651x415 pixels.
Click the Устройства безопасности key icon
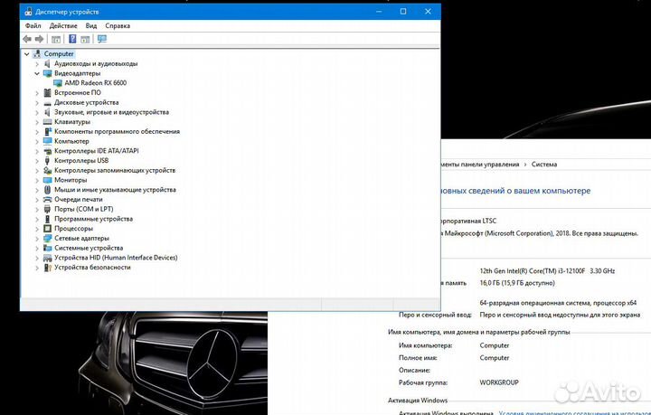pyautogui.click(x=47, y=268)
